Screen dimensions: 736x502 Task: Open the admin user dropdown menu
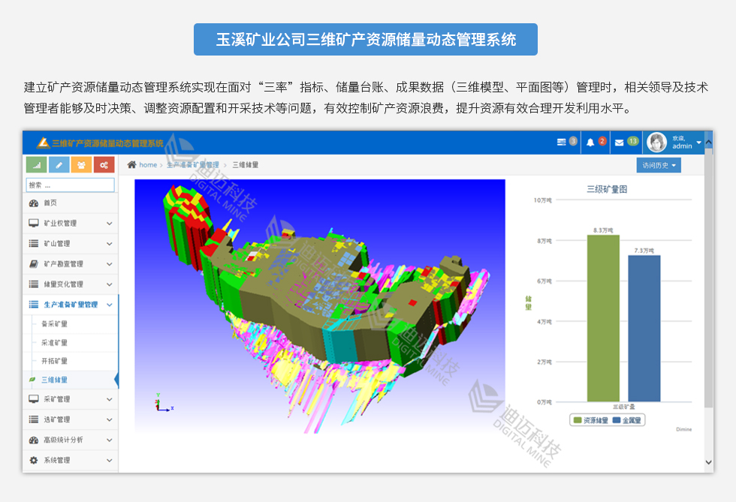(676, 143)
